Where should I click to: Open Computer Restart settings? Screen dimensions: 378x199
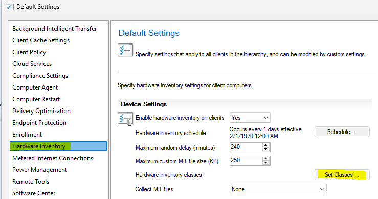tap(36, 99)
